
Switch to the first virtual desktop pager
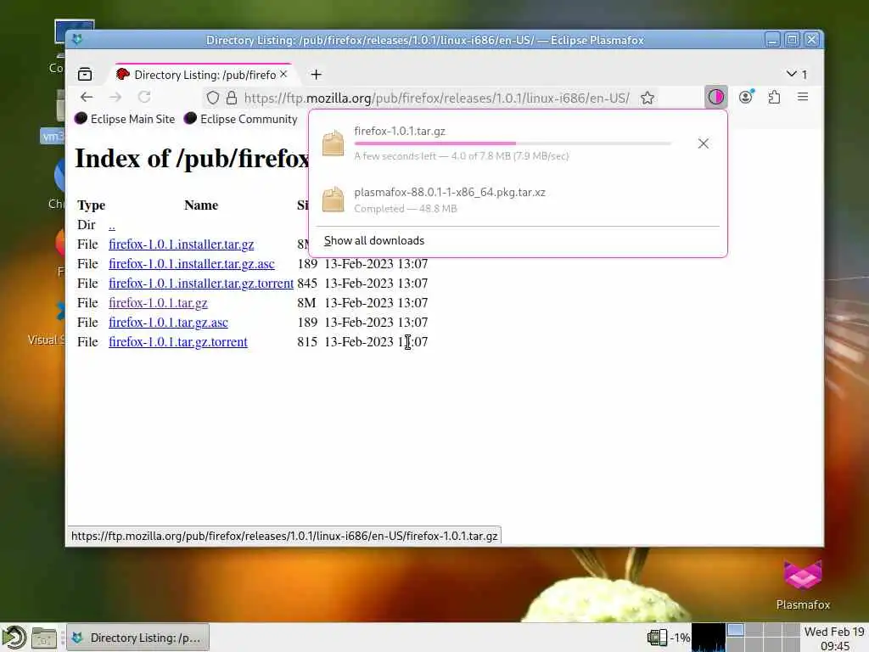[x=736, y=630]
